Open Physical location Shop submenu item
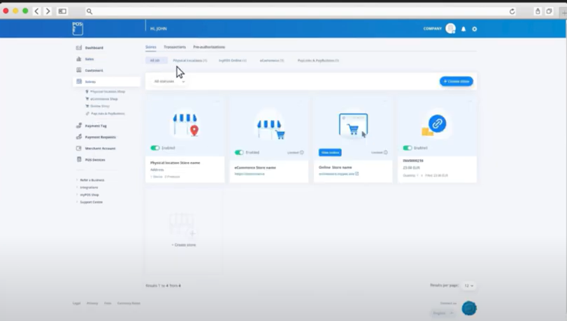Image resolution: width=567 pixels, height=321 pixels. pyautogui.click(x=108, y=91)
